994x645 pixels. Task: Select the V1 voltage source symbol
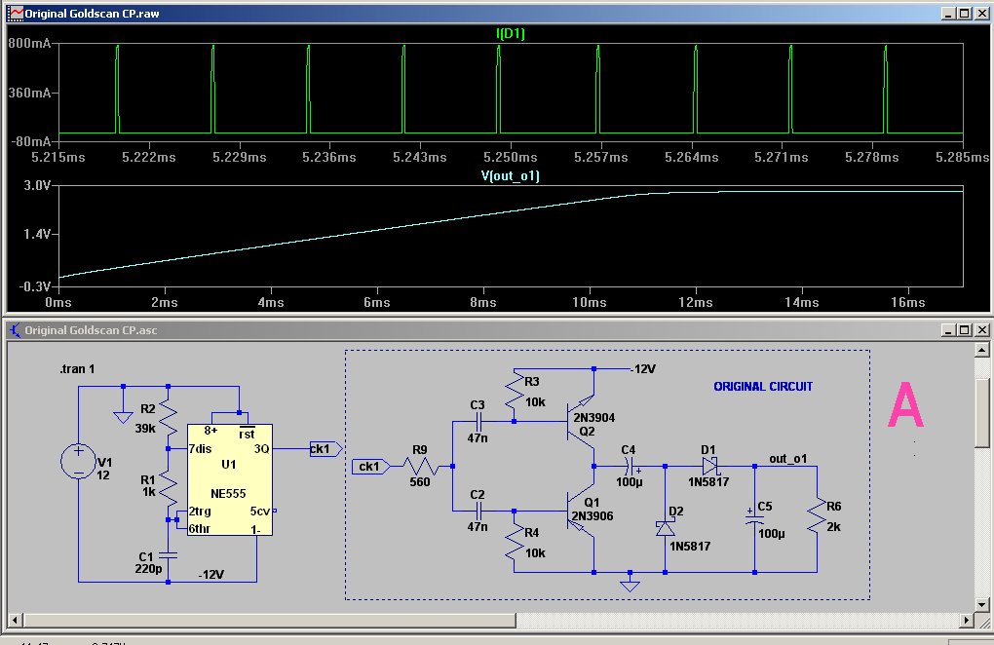tap(75, 460)
